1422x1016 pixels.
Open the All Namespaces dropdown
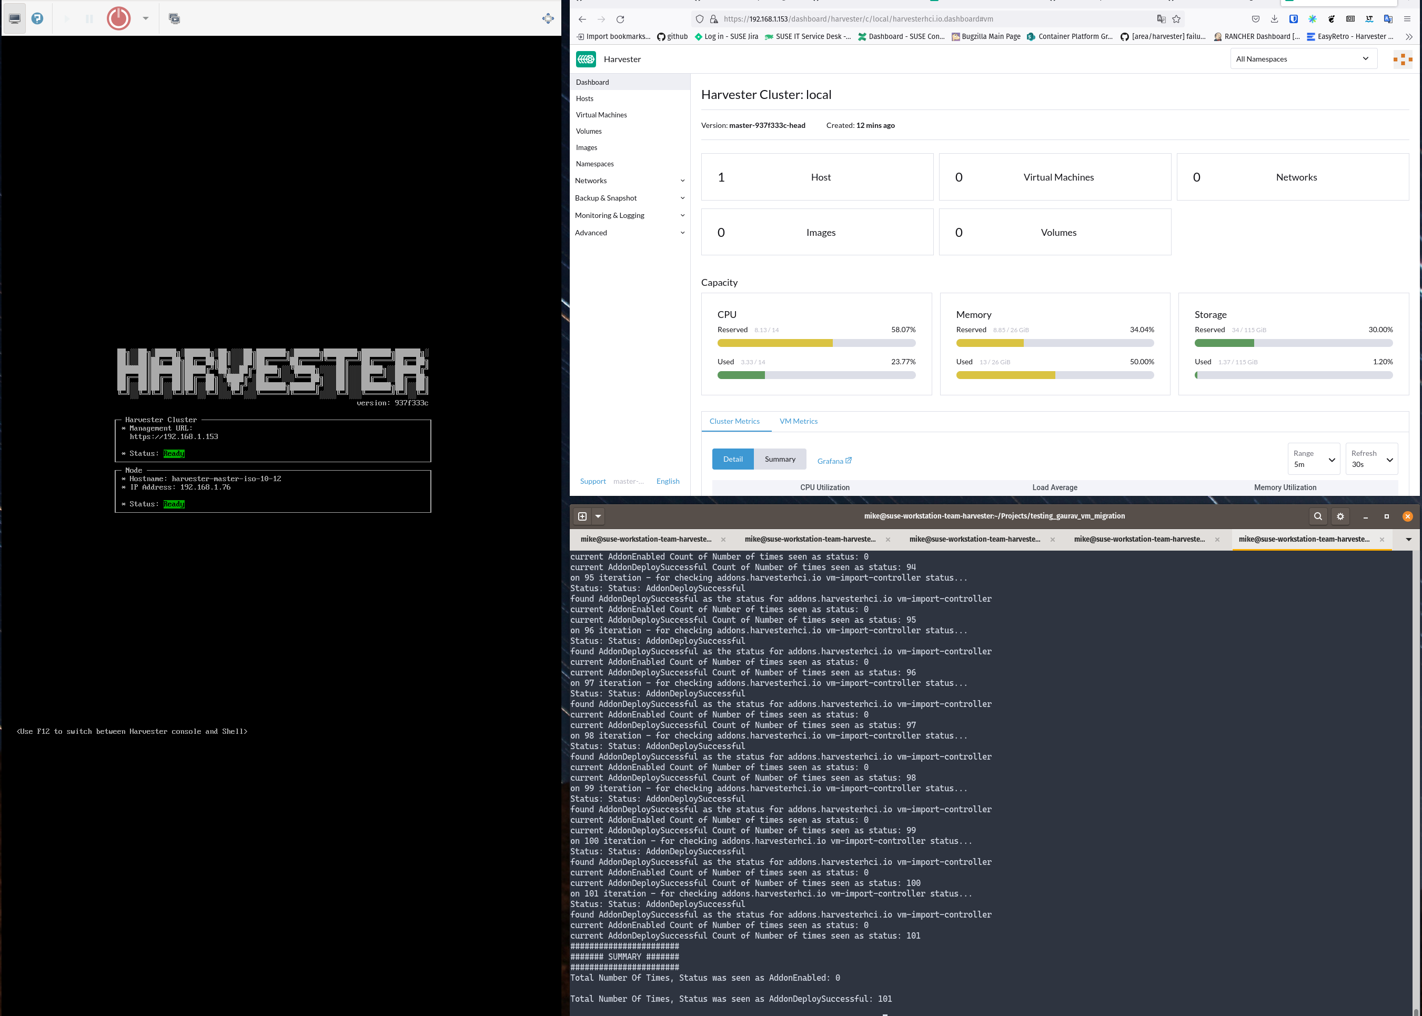[x=1303, y=58]
